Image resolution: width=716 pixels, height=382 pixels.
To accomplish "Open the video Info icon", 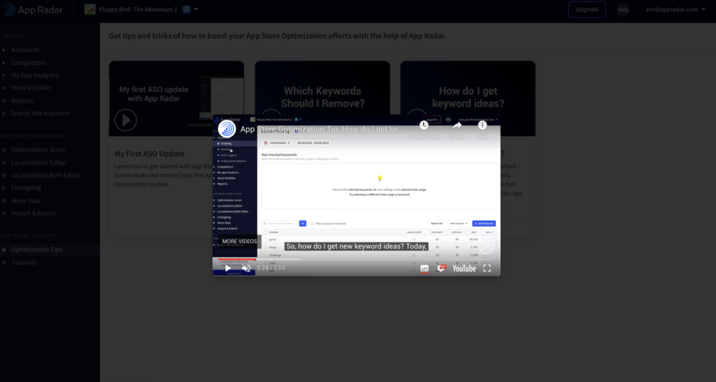I will (x=482, y=125).
